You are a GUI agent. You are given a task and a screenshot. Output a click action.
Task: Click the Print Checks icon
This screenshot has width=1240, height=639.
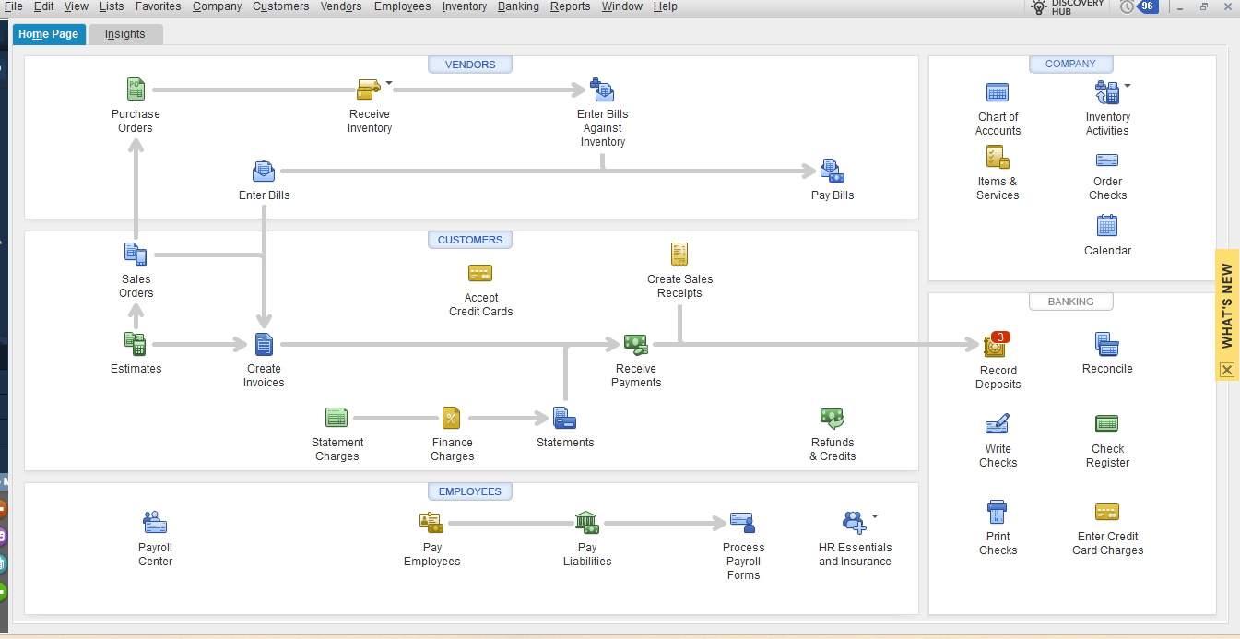(998, 512)
